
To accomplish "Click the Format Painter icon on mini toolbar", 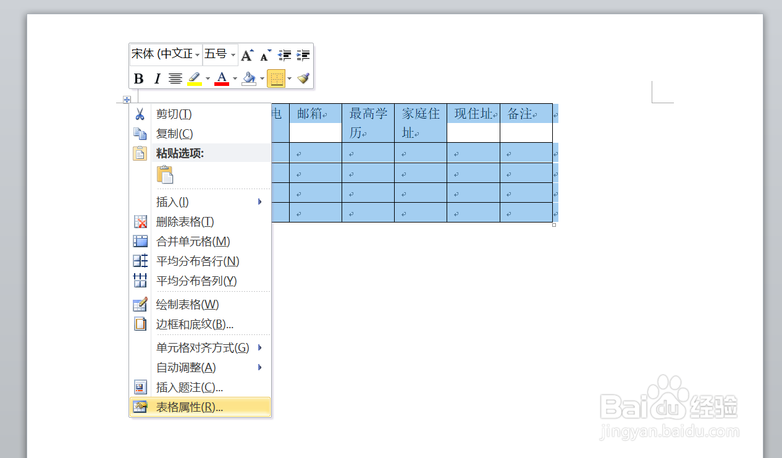I will (x=302, y=78).
